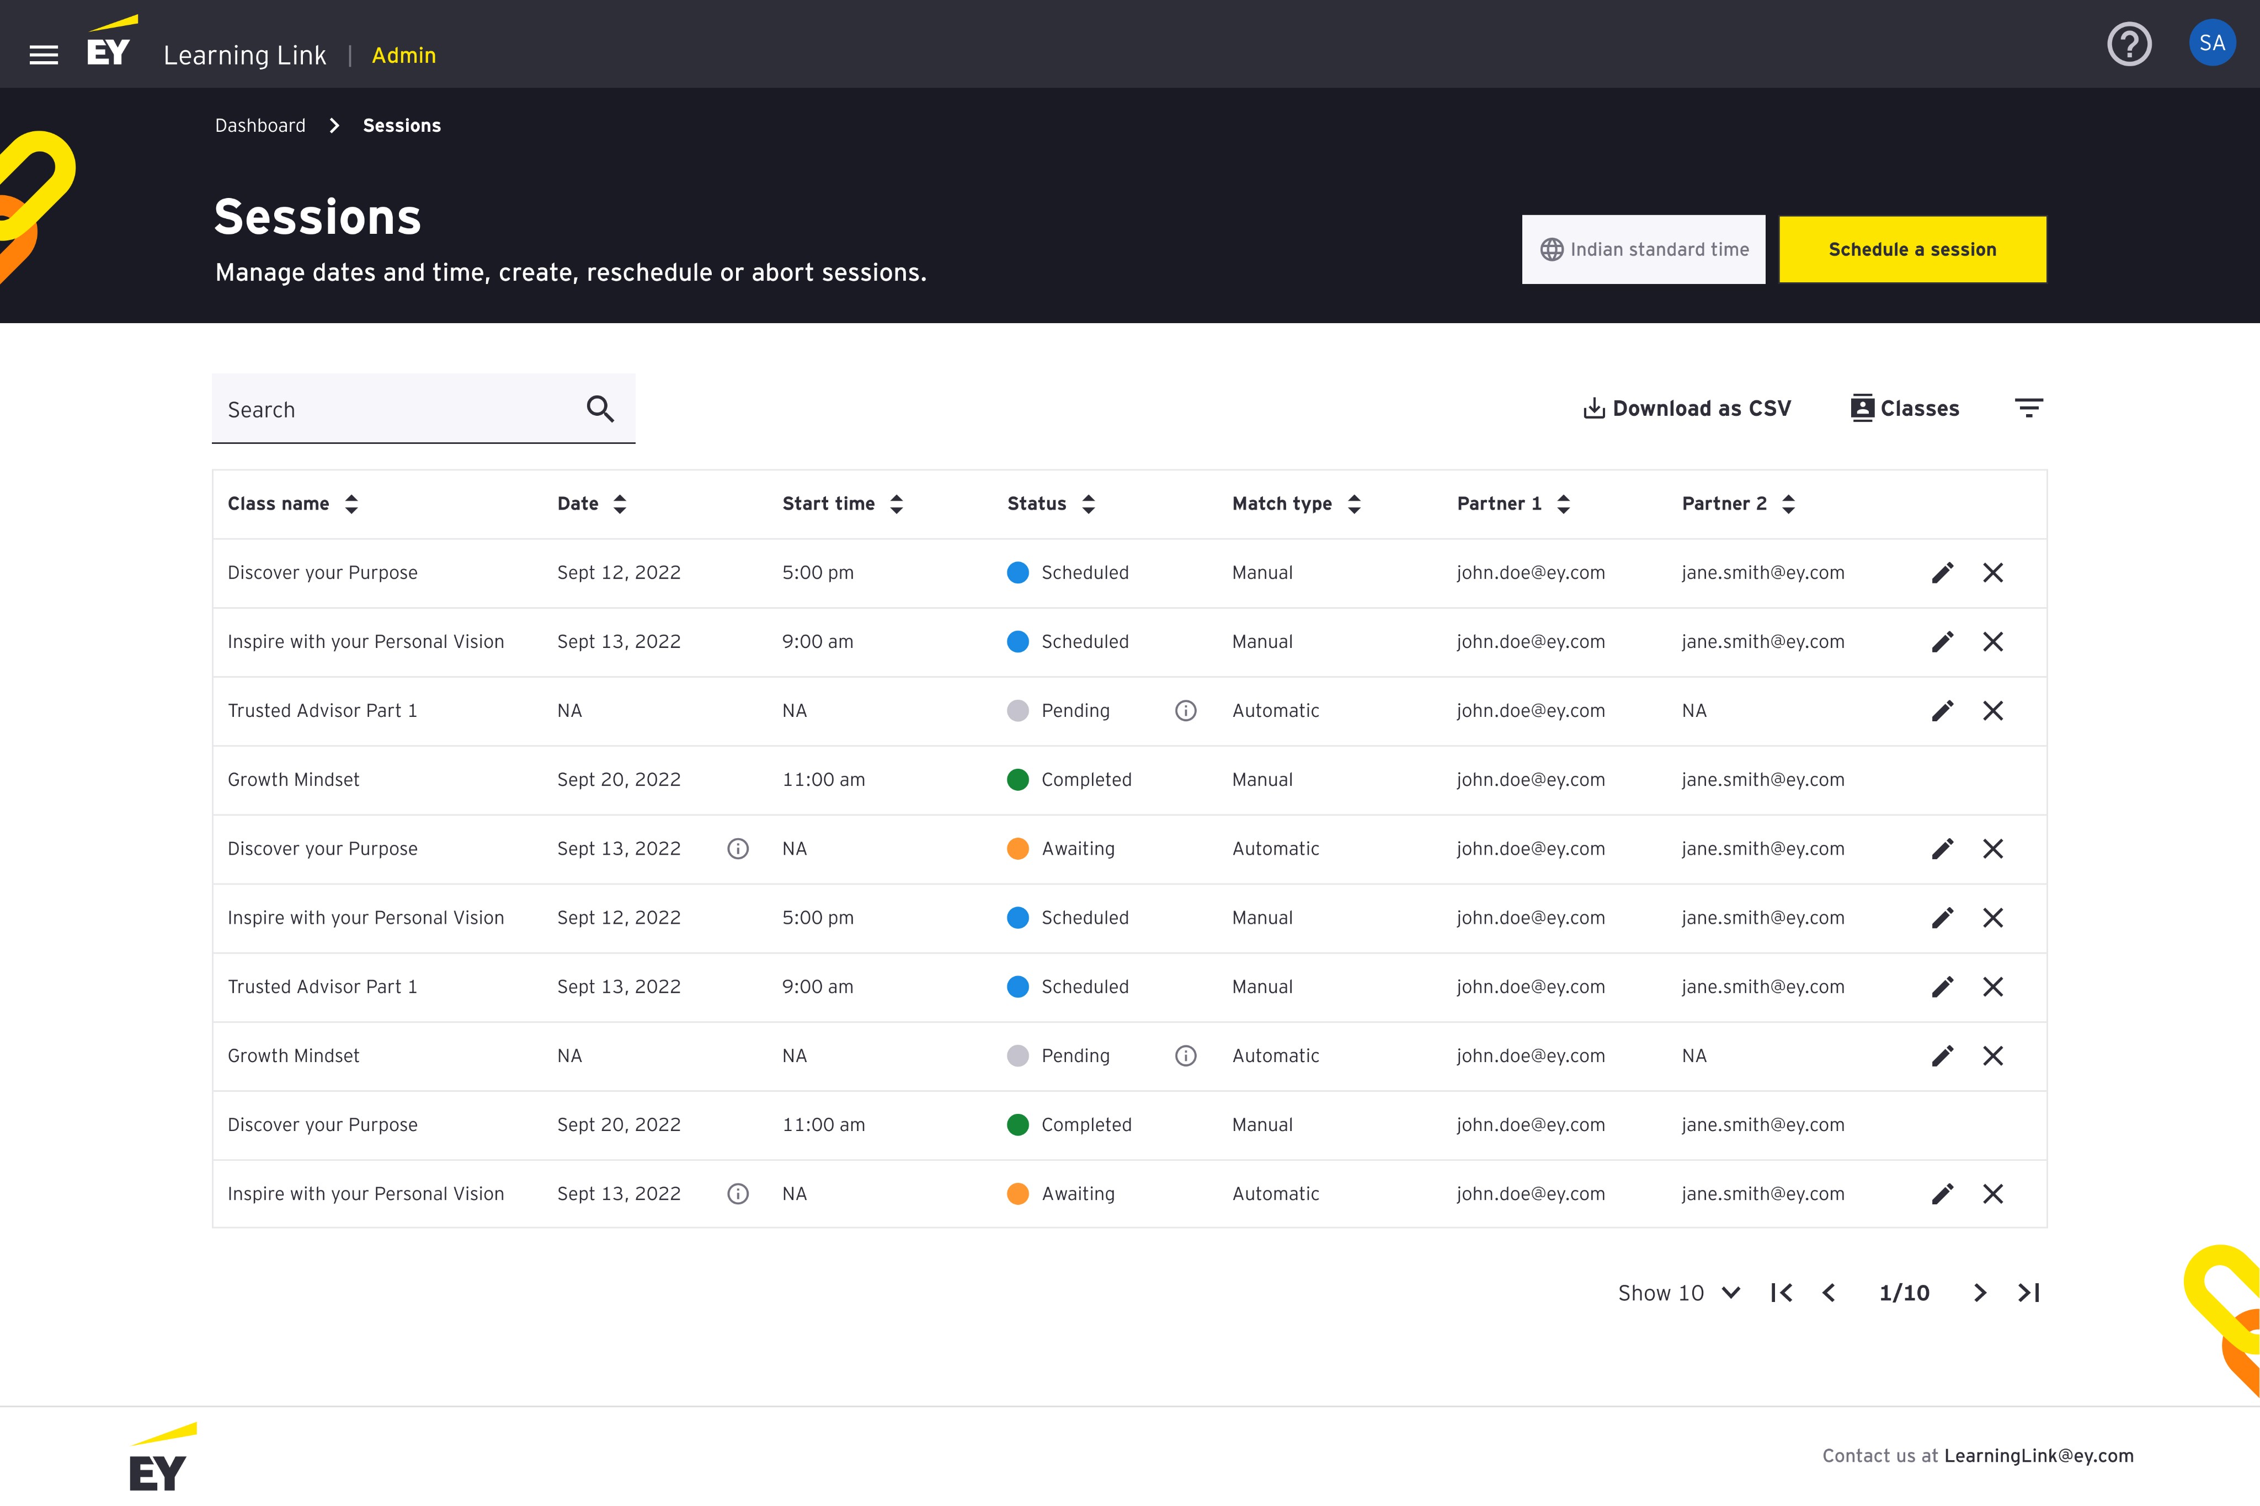Open the Classes view

point(1905,408)
